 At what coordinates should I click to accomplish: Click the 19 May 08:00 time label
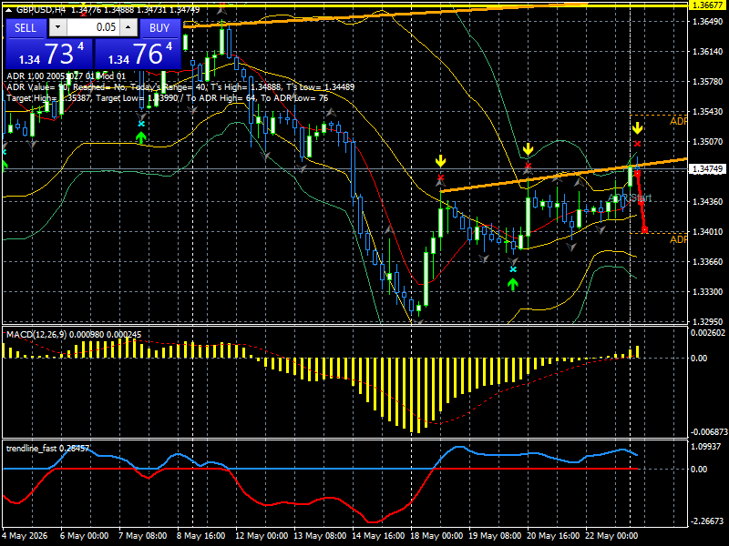495,535
